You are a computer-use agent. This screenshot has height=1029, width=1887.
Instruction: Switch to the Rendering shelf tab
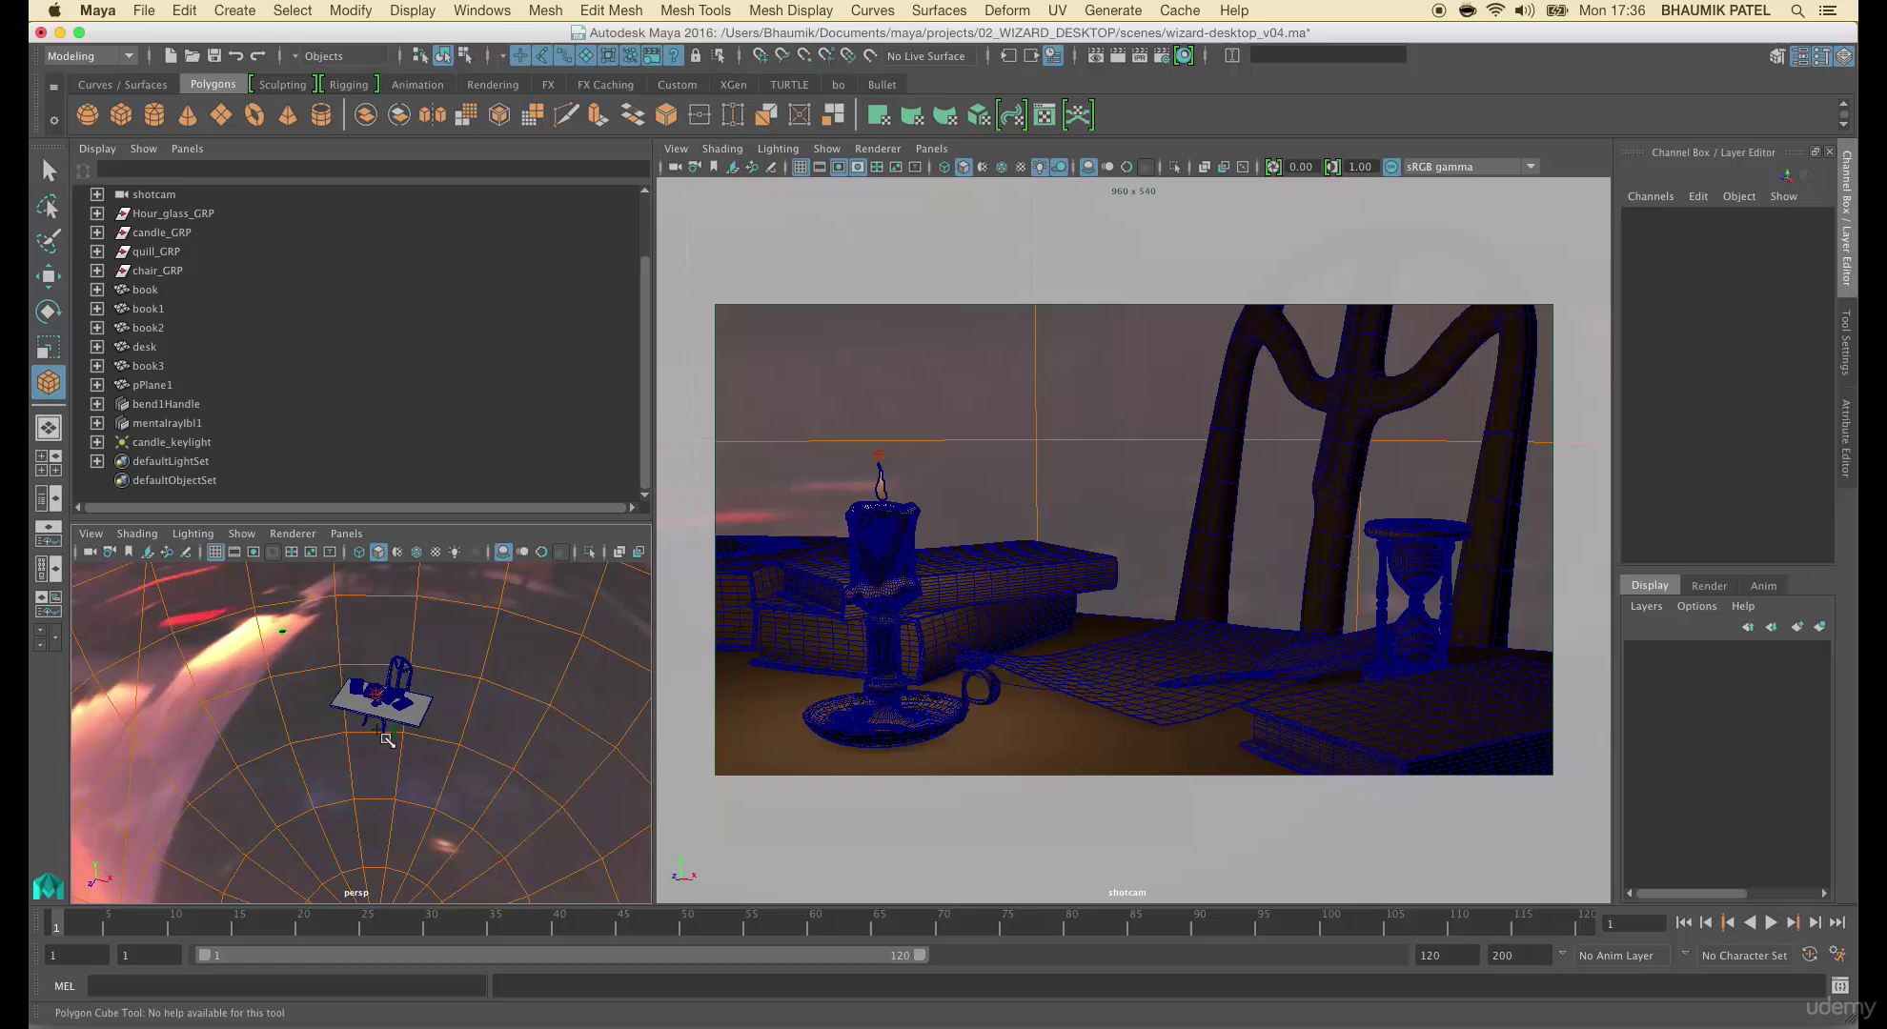point(493,84)
